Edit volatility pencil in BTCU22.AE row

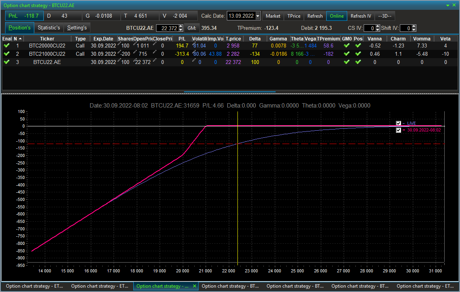194,60
